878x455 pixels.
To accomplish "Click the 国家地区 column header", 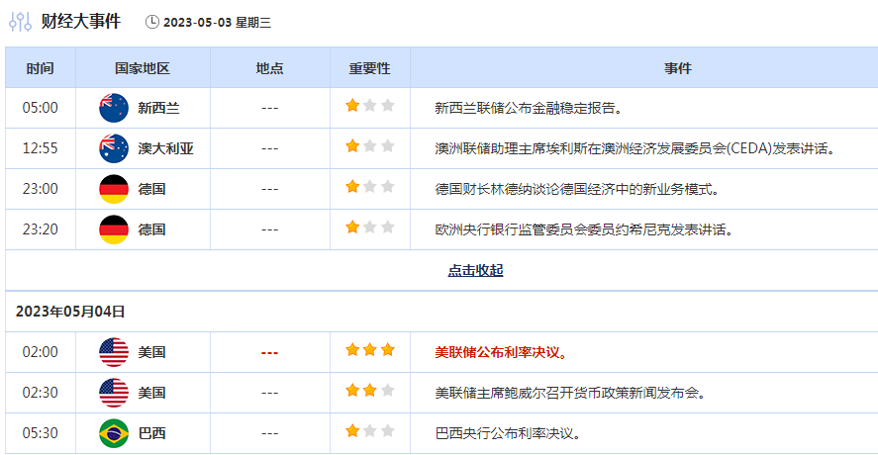I will coord(143,68).
